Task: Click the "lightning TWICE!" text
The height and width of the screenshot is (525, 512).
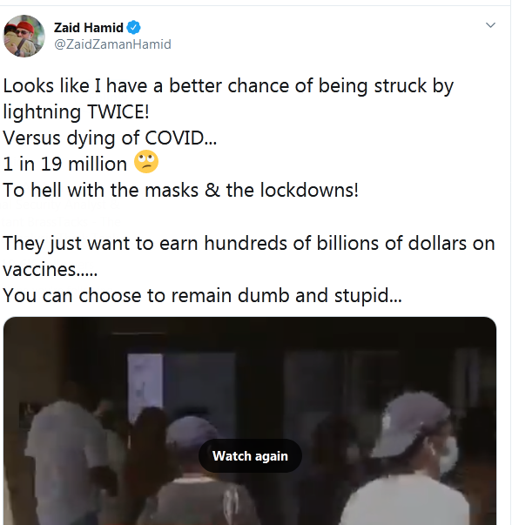Action: click(x=76, y=112)
